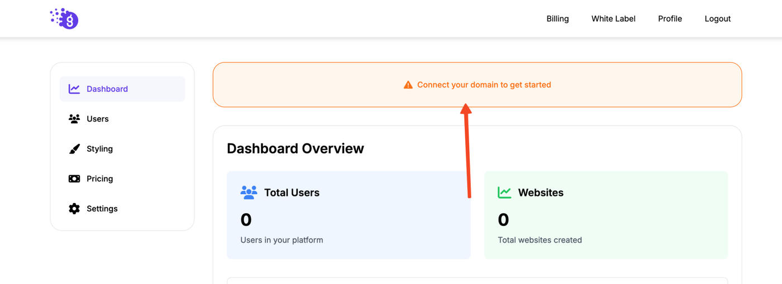Click the green Websites chart icon

504,192
